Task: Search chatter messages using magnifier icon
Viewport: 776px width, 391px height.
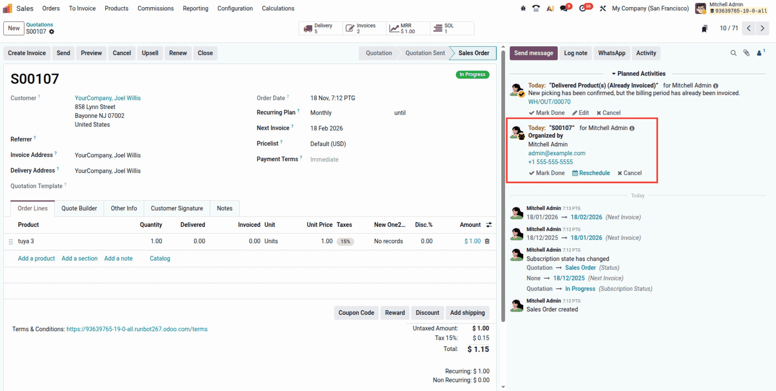Action: click(x=733, y=53)
